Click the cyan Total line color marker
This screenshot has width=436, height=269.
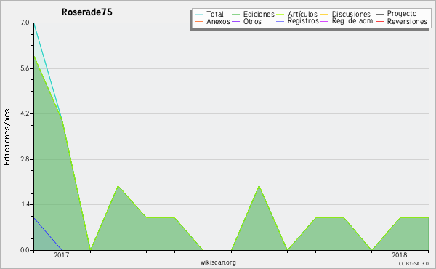click(199, 14)
